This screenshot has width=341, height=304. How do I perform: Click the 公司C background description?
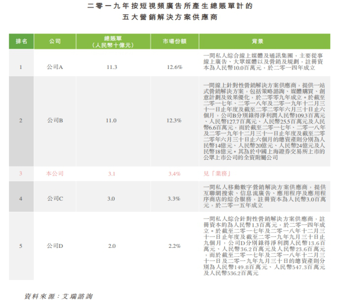point(265,196)
